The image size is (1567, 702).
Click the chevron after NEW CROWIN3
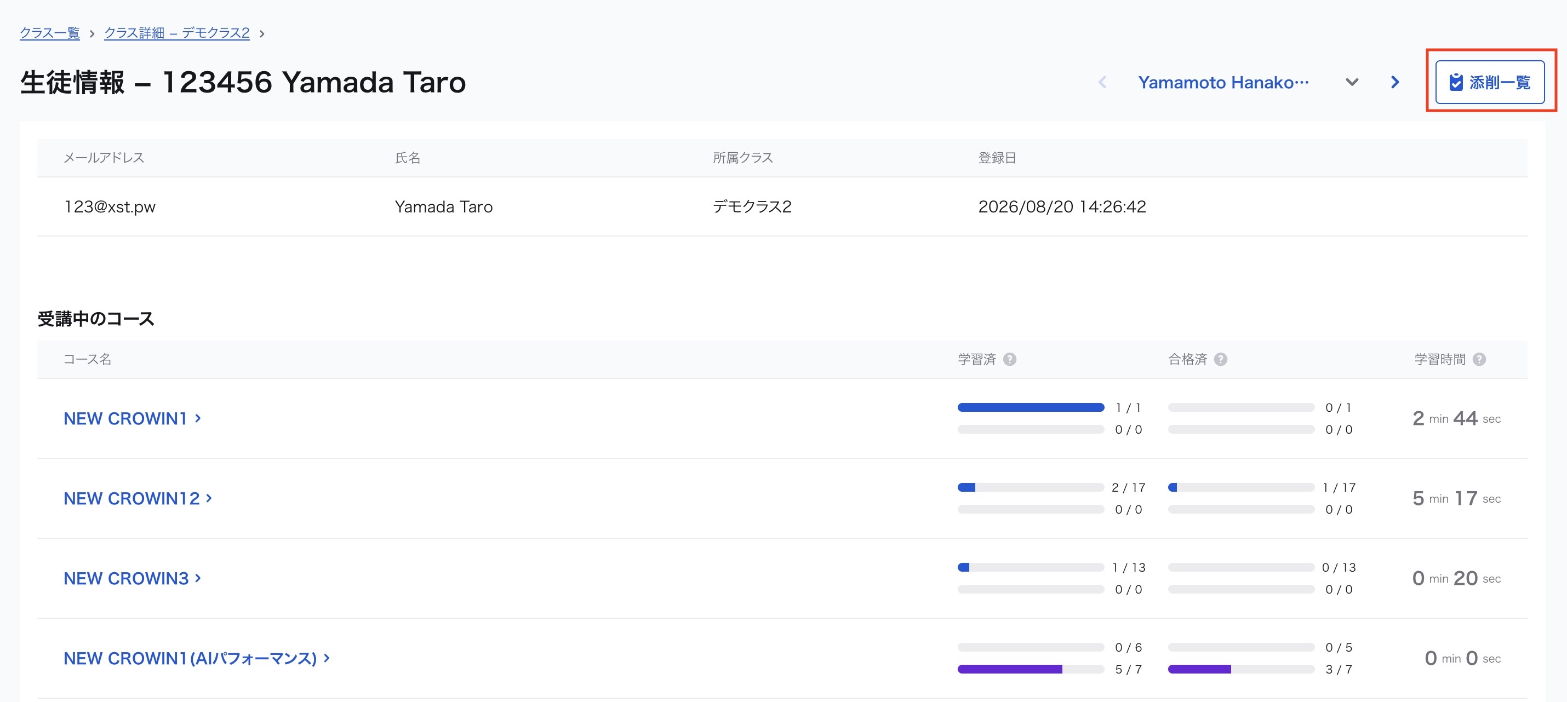click(198, 578)
